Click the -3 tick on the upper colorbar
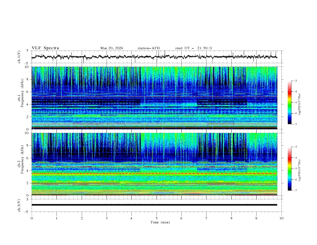317x245 pixels. [x=295, y=80]
